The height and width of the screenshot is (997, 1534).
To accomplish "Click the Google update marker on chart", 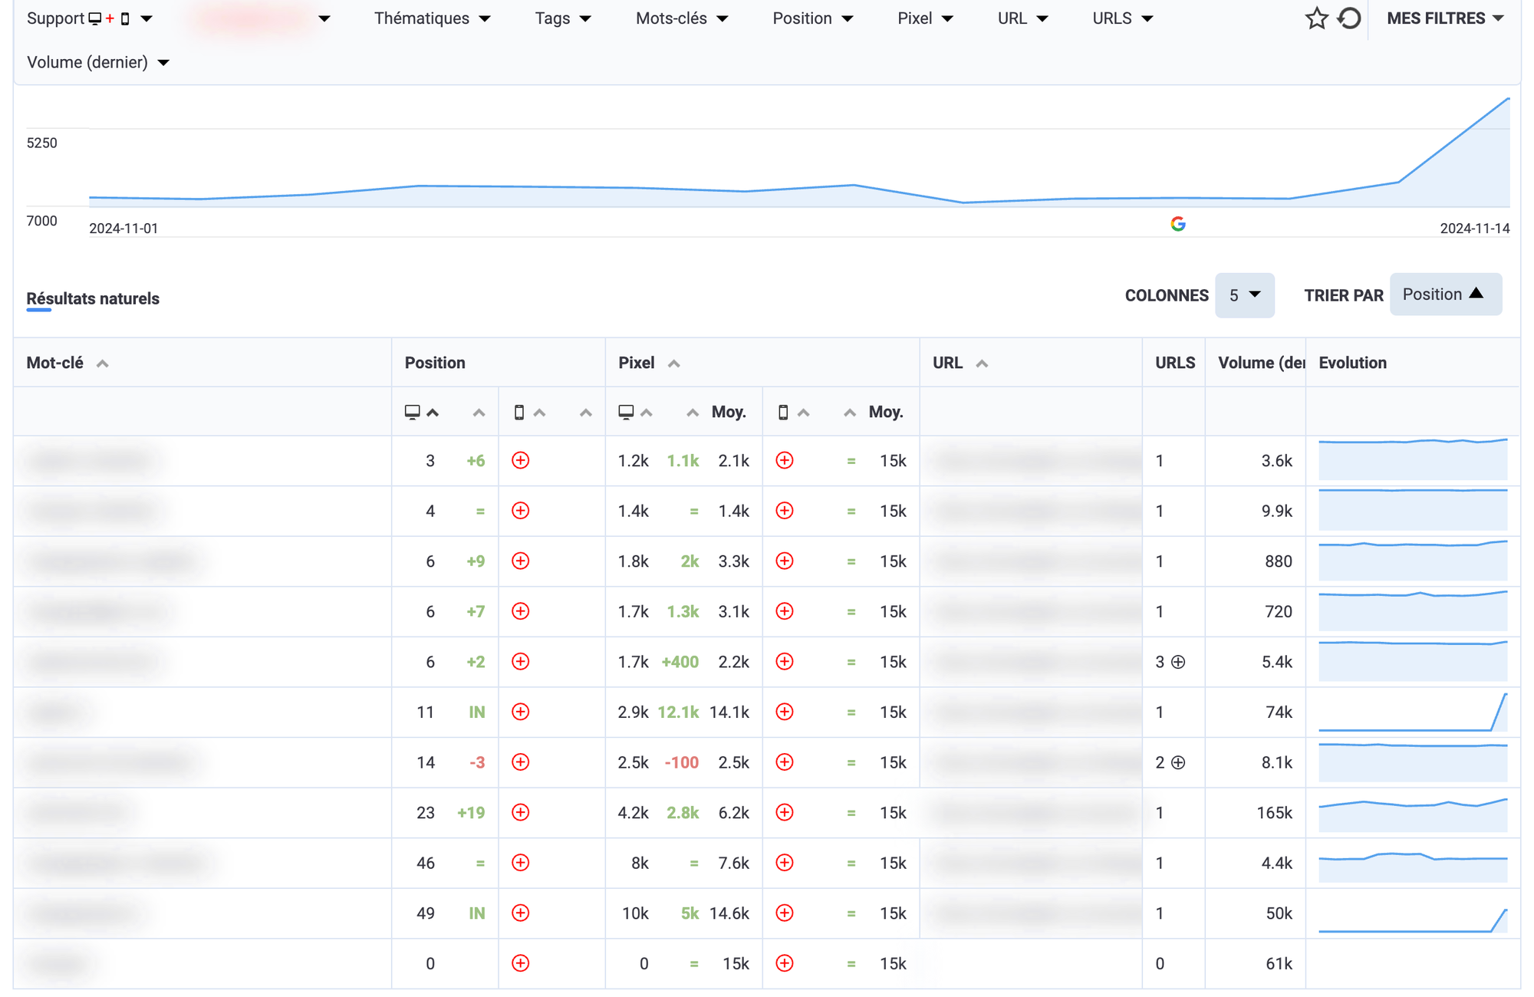I will pyautogui.click(x=1178, y=224).
